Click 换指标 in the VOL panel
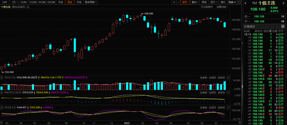 (221, 77)
